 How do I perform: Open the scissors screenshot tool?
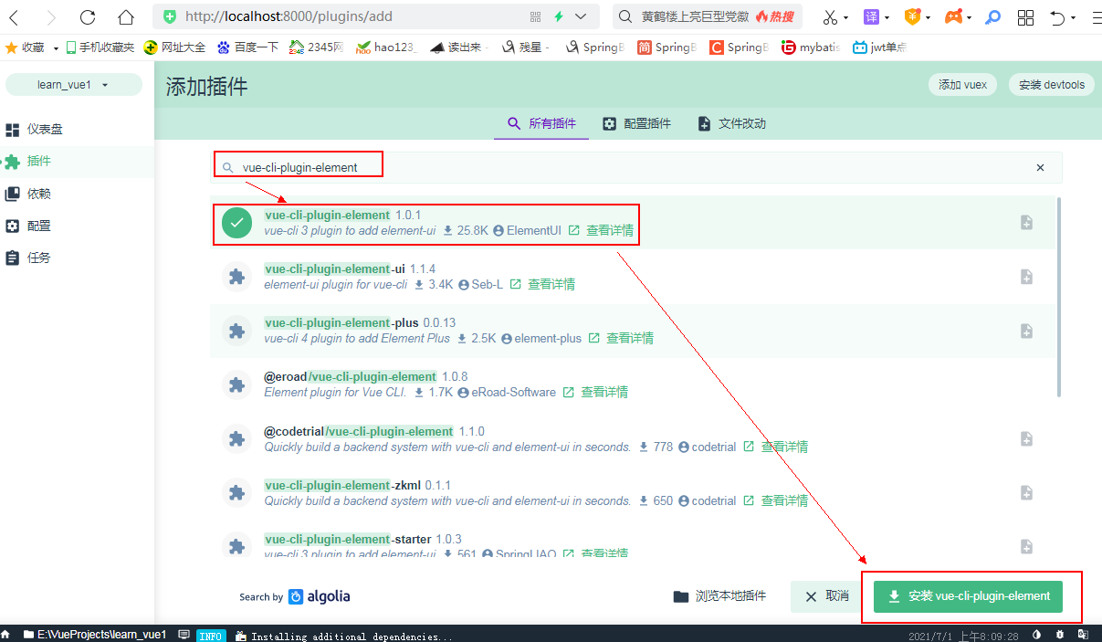click(x=830, y=17)
